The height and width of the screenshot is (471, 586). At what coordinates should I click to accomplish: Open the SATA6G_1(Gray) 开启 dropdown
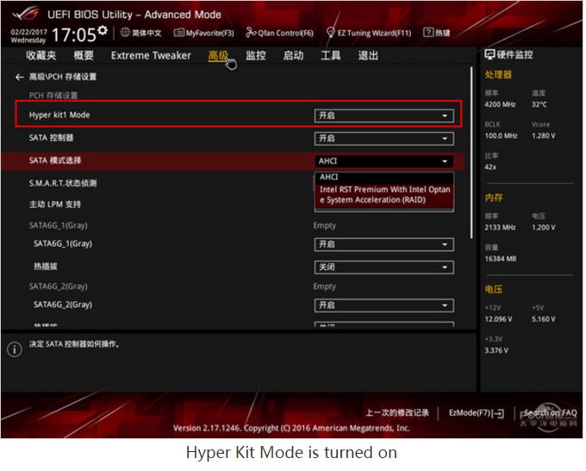pos(383,244)
